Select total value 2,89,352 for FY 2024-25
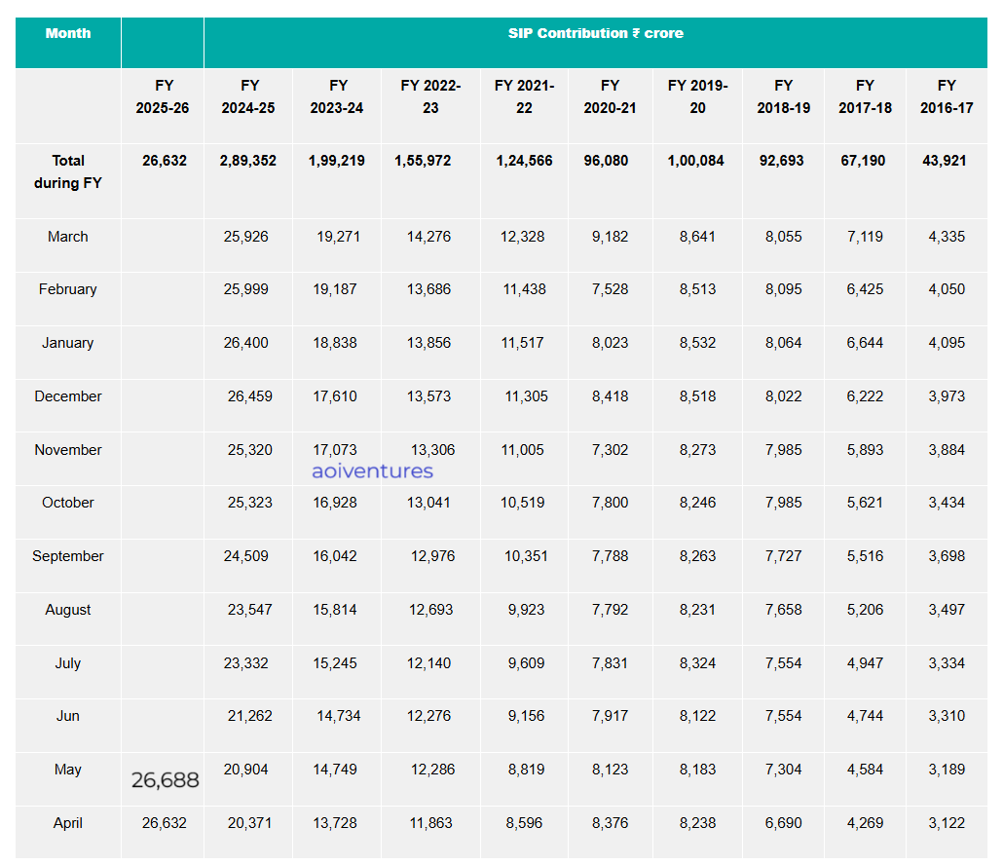 (248, 161)
